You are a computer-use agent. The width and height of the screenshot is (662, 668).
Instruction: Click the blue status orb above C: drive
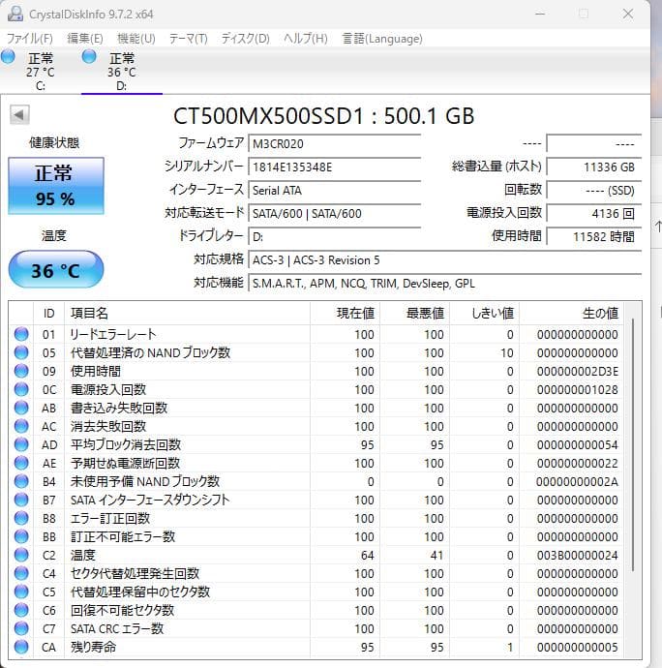8,57
